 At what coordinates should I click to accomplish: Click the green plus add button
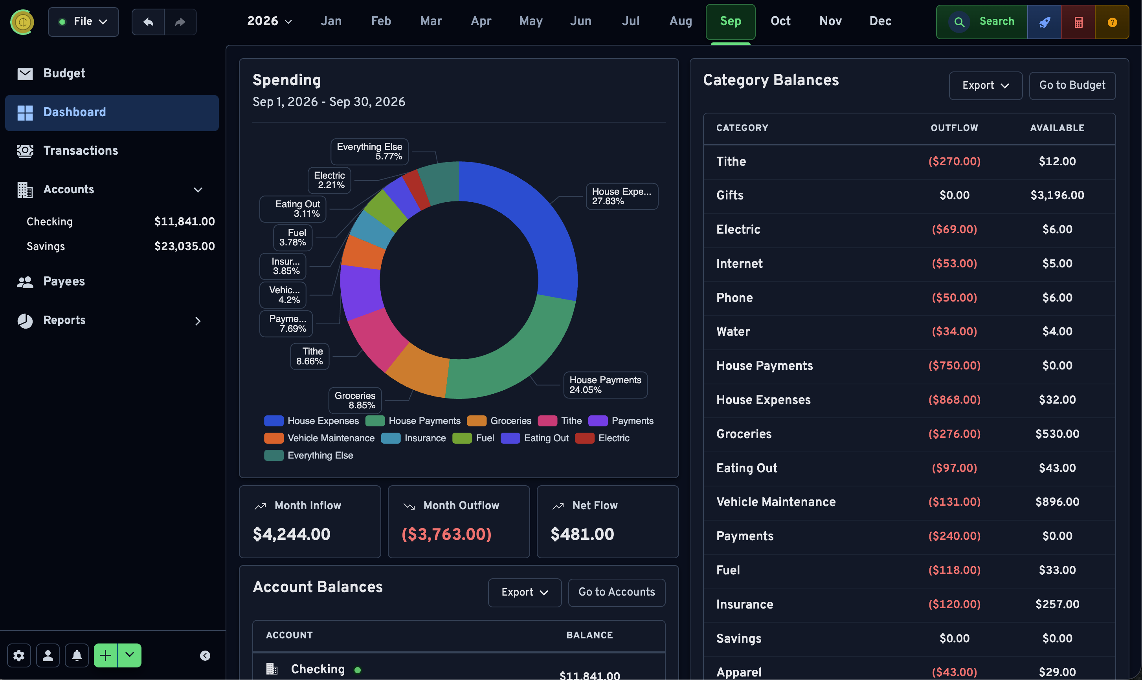coord(105,655)
